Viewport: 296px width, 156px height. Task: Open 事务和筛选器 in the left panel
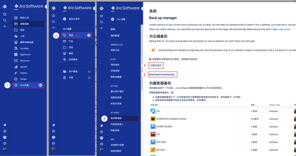coord(28,42)
